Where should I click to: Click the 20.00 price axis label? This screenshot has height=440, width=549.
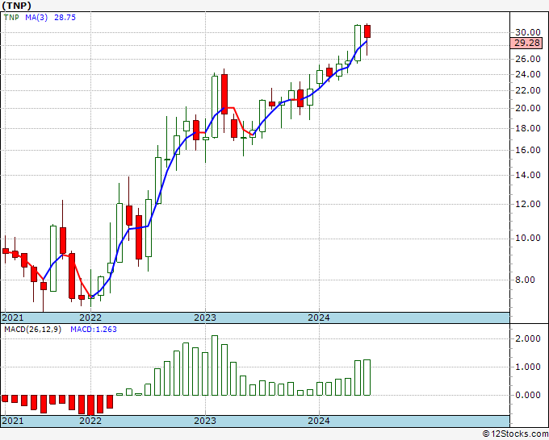pyautogui.click(x=528, y=108)
